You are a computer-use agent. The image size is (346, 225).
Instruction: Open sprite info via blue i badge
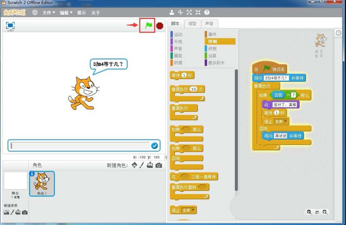[32, 174]
